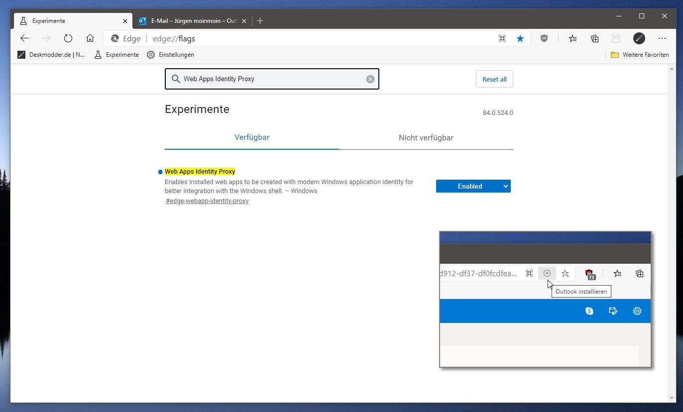Image resolution: width=683 pixels, height=412 pixels.
Task: Clear the flags search field
Action: pyautogui.click(x=370, y=79)
